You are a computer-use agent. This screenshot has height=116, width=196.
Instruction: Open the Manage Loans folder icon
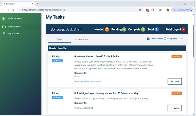[4, 27]
